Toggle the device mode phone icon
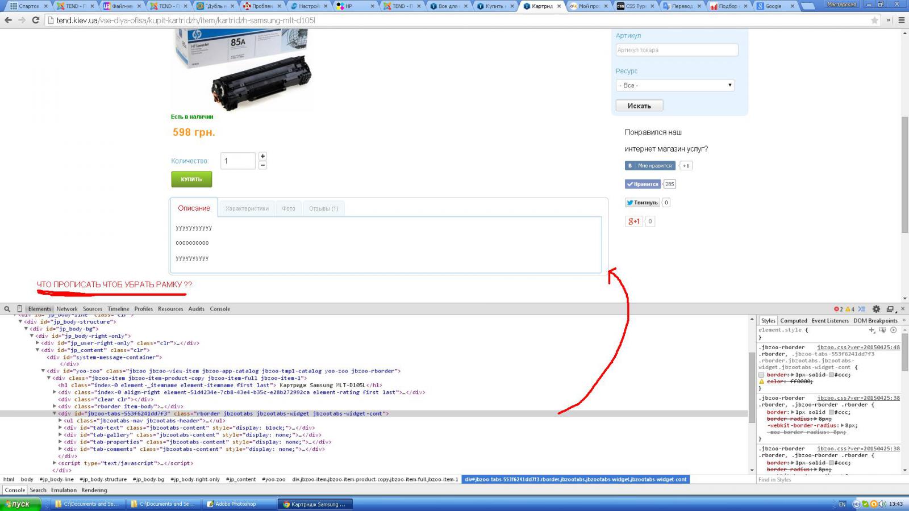Image resolution: width=909 pixels, height=511 pixels. pyautogui.click(x=19, y=309)
